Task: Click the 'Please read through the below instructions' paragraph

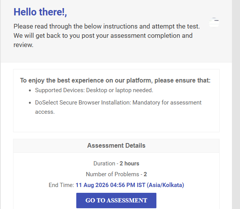Action: coord(107,35)
